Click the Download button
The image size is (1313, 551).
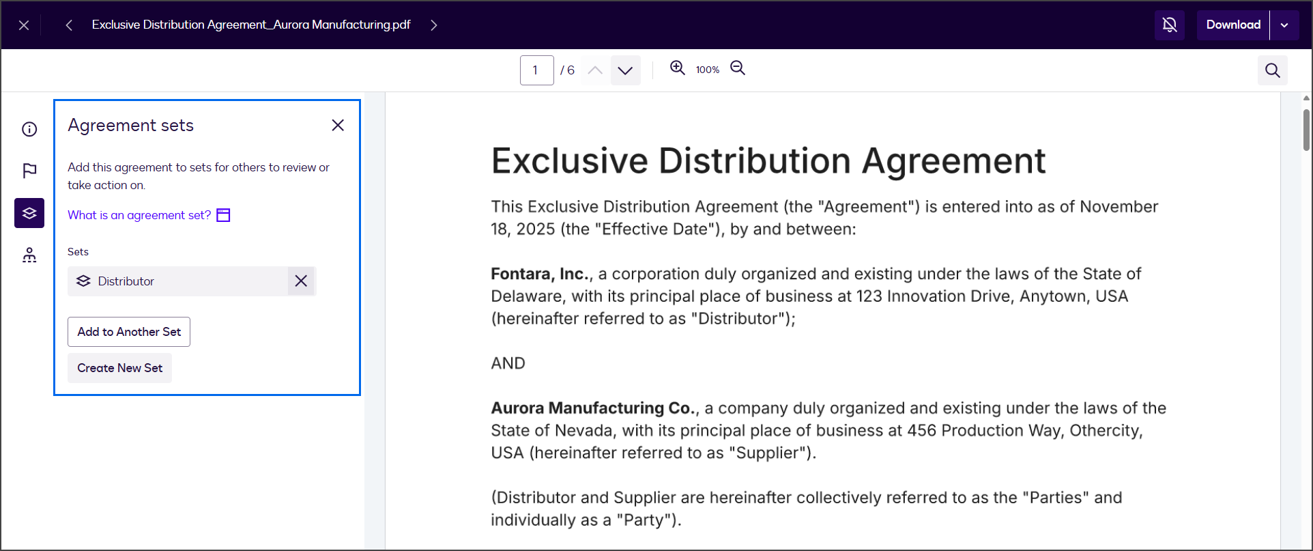(1233, 25)
